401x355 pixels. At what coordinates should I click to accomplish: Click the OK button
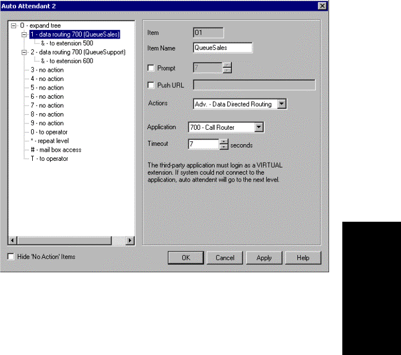[x=186, y=258]
